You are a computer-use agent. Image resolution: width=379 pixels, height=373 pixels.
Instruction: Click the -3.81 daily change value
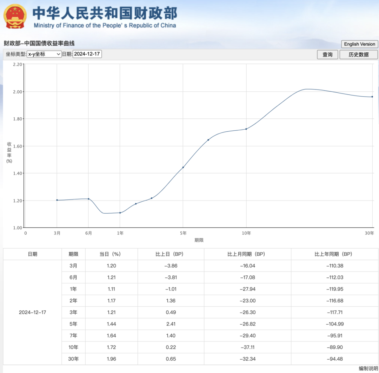pyautogui.click(x=171, y=277)
